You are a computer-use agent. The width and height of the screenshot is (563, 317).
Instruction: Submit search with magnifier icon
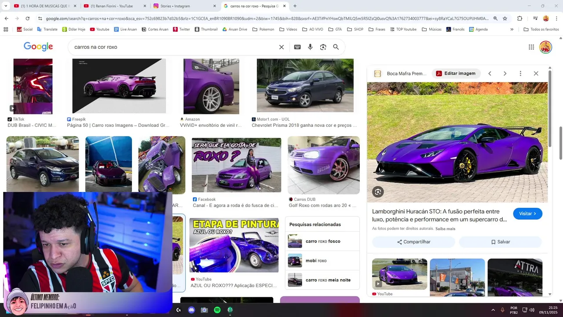click(336, 47)
